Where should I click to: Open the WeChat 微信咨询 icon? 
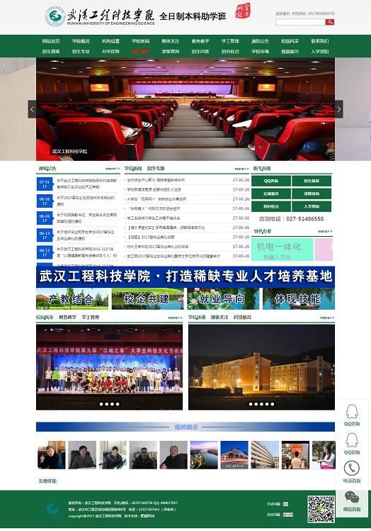click(352, 497)
